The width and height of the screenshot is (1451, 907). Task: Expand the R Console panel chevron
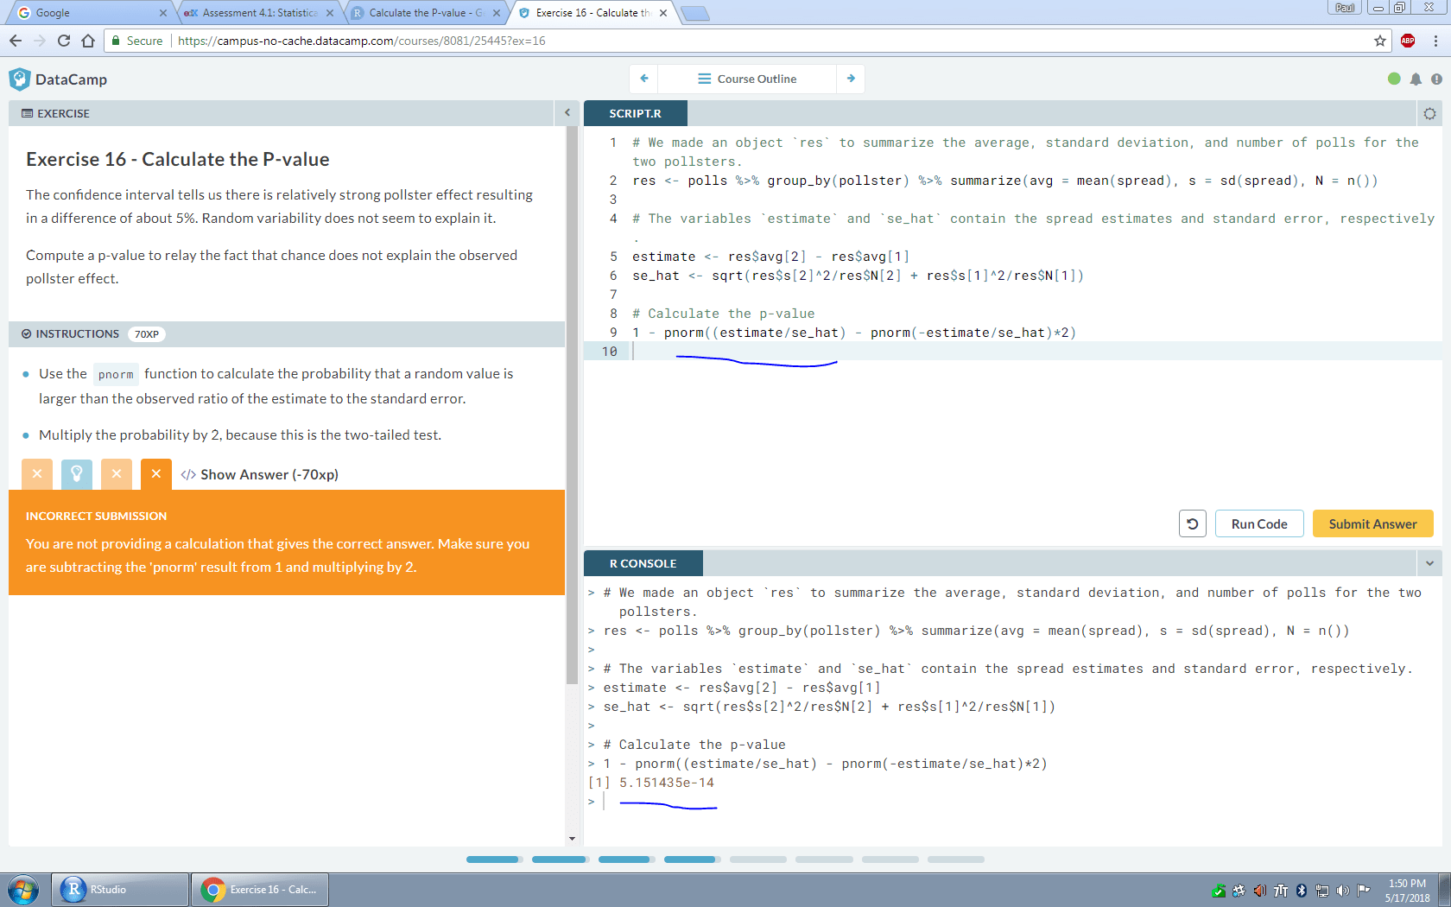click(x=1430, y=562)
